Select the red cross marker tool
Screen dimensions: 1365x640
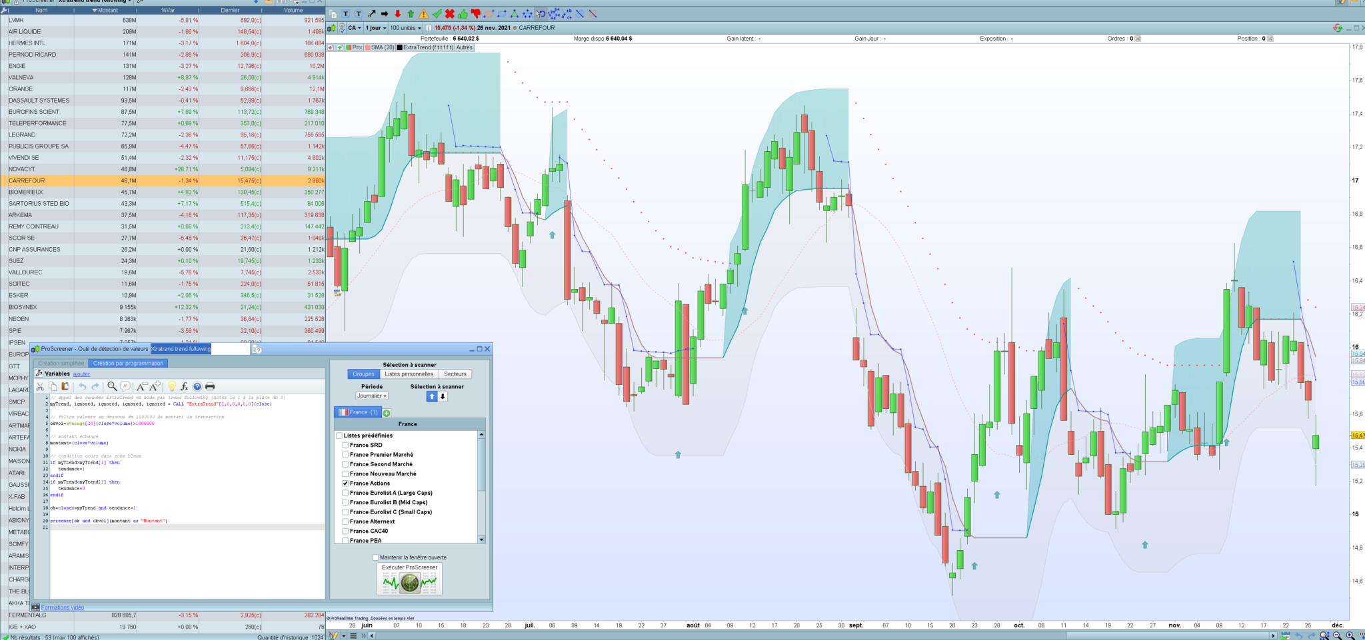click(x=450, y=14)
